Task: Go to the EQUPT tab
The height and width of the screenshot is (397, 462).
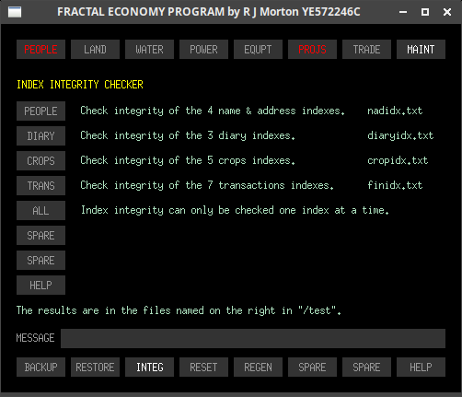Action: point(258,49)
